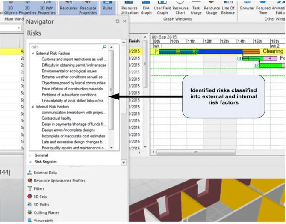
Task: Open Line Of Balance graph
Action: (x=228, y=8)
